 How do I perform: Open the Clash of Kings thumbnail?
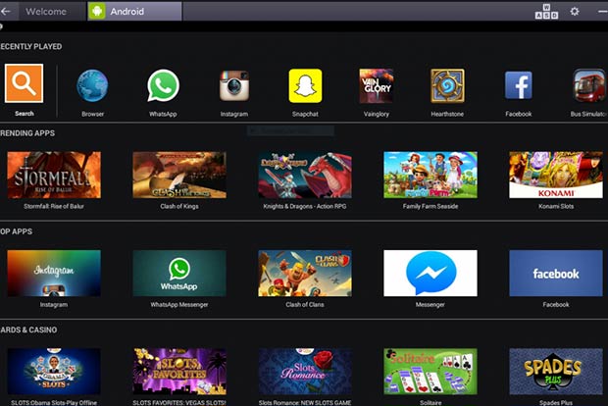coord(179,175)
